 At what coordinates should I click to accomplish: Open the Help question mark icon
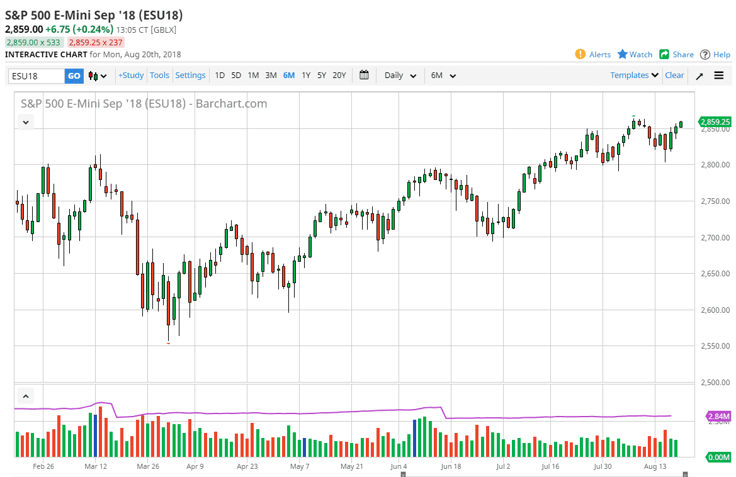[x=705, y=54]
